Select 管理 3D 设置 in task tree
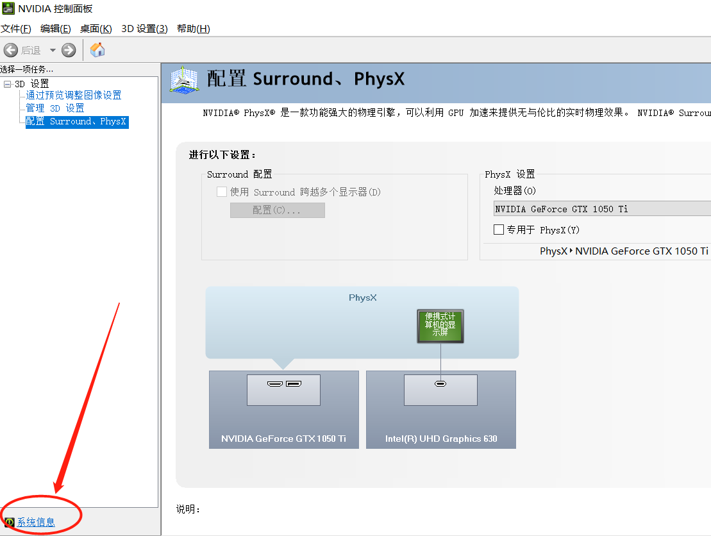 click(x=55, y=108)
